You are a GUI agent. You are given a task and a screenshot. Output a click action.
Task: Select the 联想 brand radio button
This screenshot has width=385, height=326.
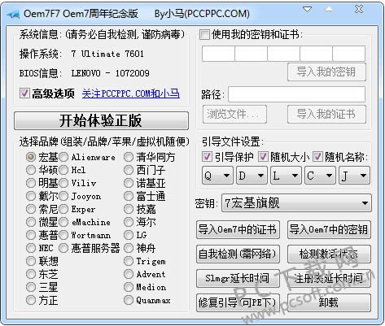[31, 261]
